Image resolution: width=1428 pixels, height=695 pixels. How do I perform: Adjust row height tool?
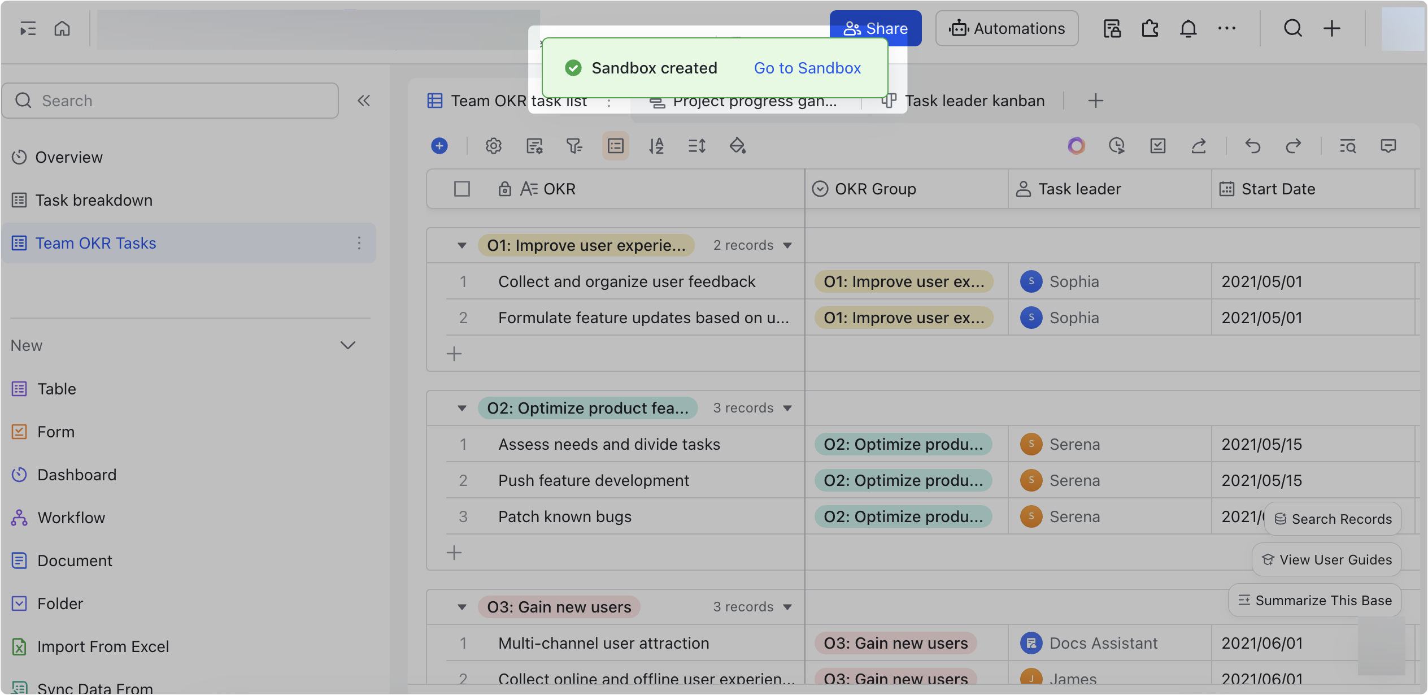click(697, 146)
